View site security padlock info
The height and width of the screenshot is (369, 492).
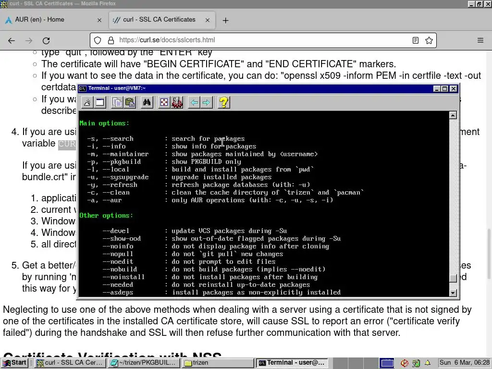pos(111,40)
